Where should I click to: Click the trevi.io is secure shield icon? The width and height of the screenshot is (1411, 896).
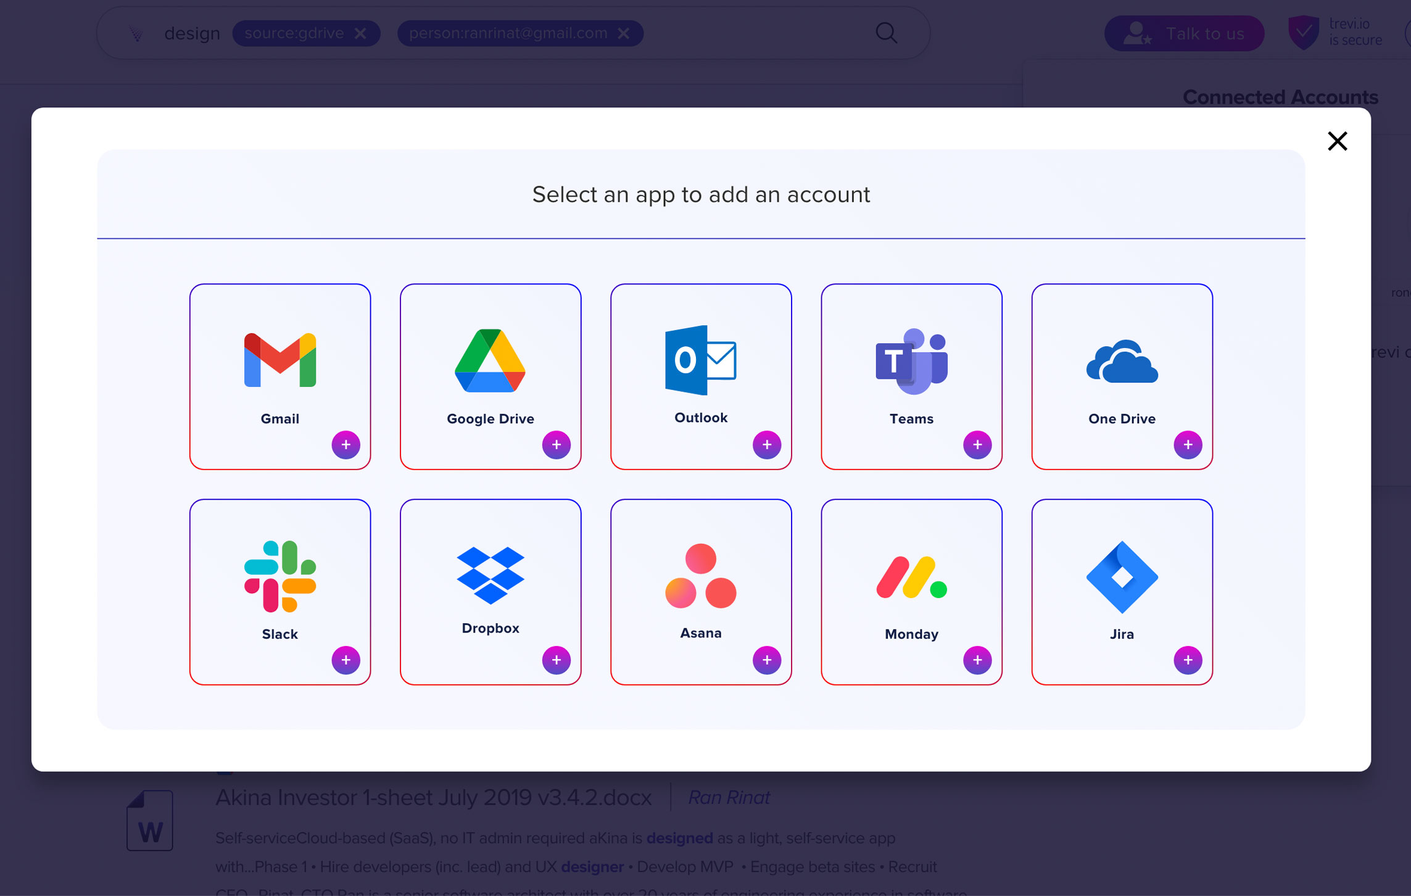point(1303,33)
